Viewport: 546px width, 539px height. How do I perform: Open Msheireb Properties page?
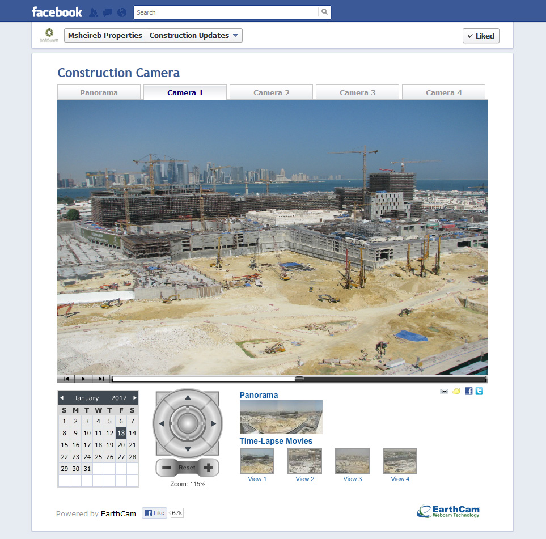point(105,36)
